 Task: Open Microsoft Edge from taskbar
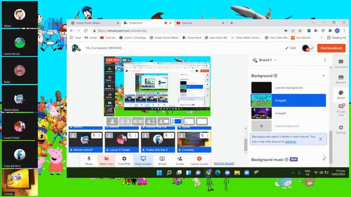click(218, 172)
